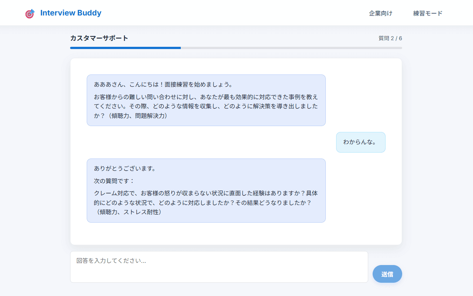Click the filled portion of the progress indicator

(125, 48)
